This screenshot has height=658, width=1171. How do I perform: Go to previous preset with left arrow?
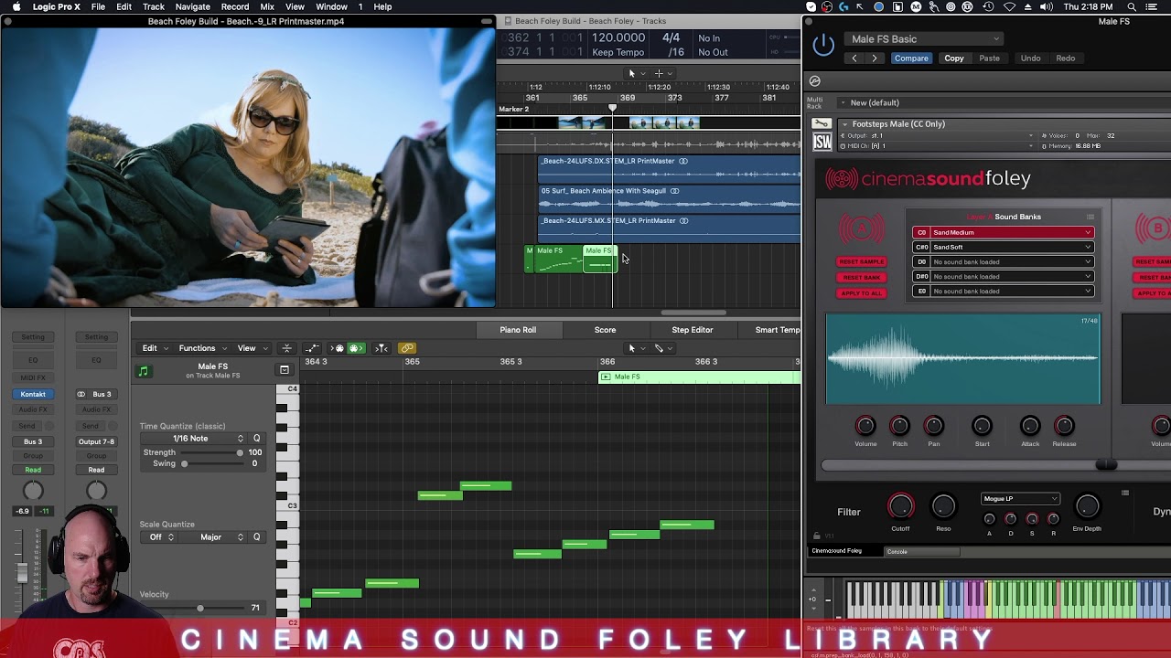[x=854, y=58]
